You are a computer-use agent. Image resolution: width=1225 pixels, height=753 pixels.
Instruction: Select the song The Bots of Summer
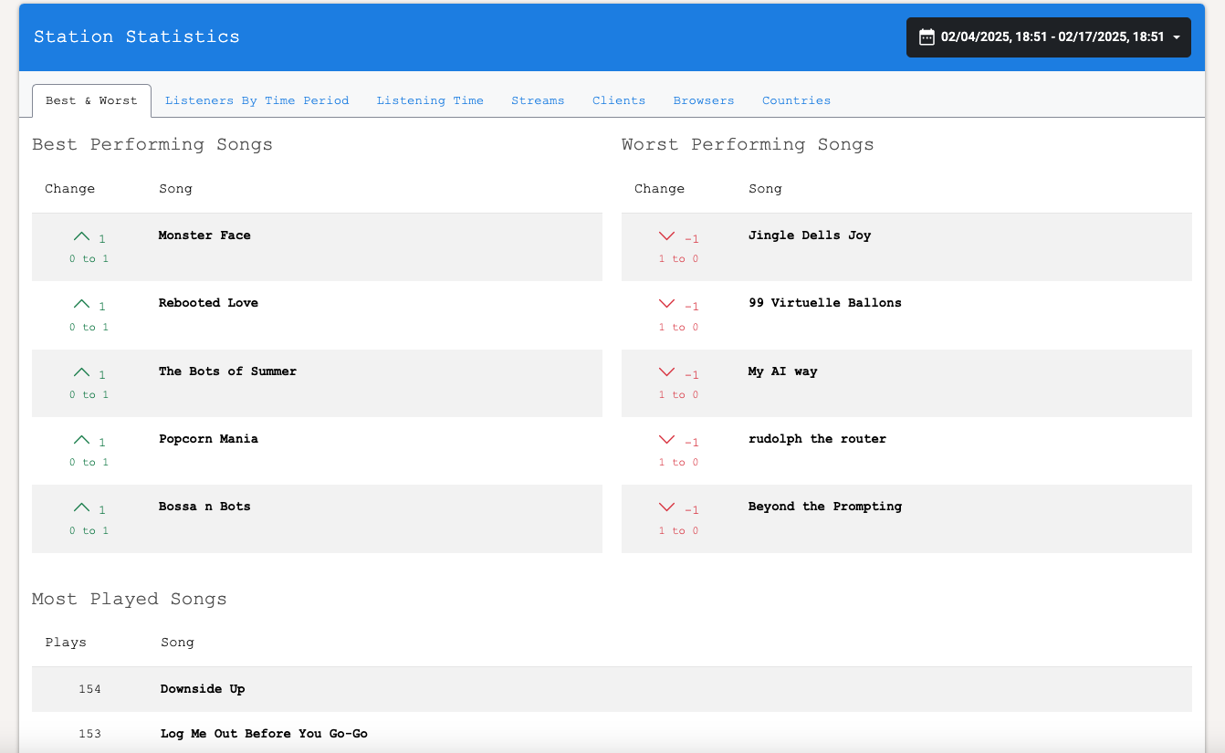227,371
